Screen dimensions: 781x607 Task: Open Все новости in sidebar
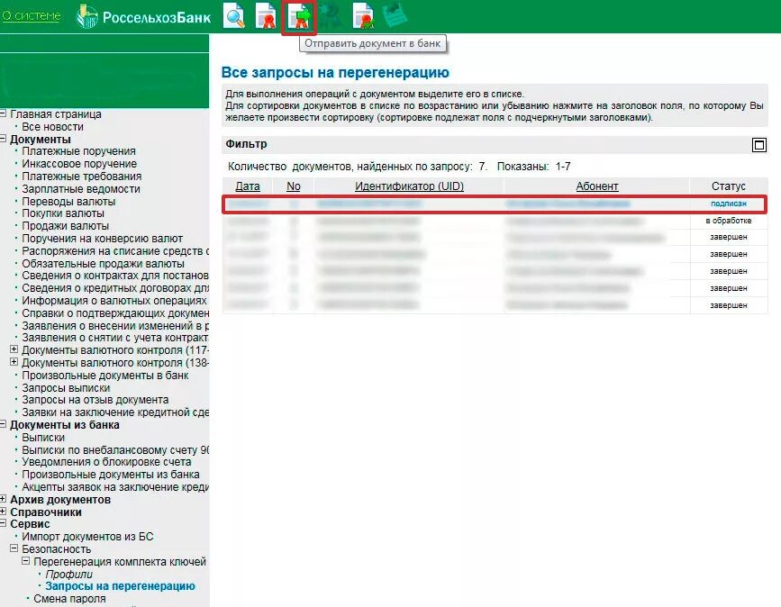52,127
